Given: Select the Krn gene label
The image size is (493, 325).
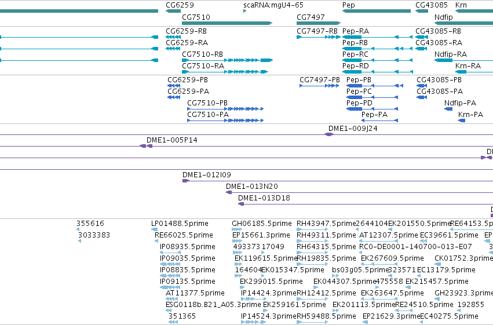Looking at the screenshot, I should [461, 5].
